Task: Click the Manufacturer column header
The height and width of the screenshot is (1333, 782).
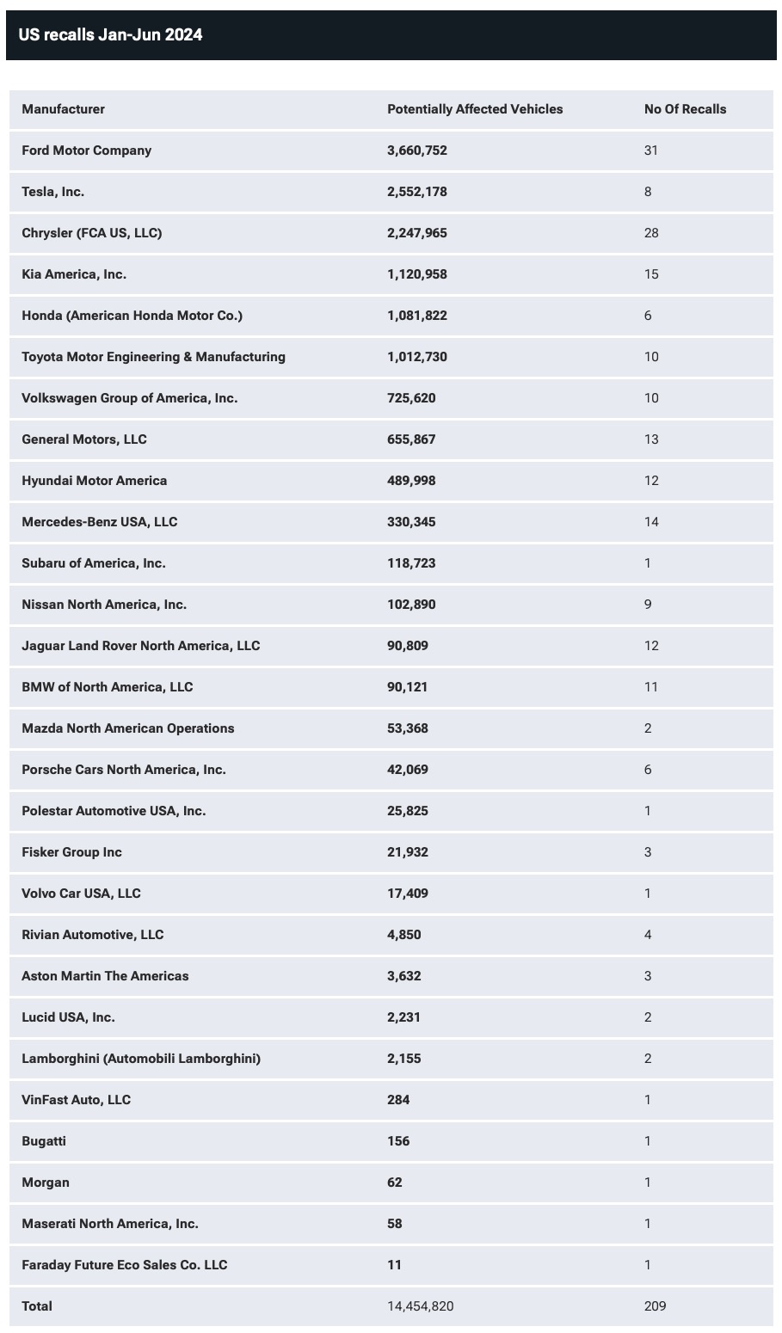Action: 64,109
